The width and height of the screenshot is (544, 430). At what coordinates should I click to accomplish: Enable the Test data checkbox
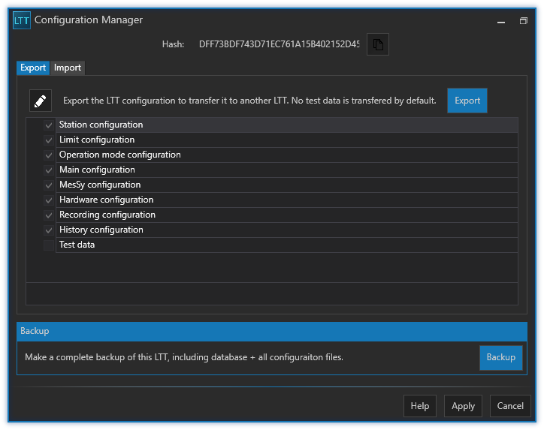49,245
